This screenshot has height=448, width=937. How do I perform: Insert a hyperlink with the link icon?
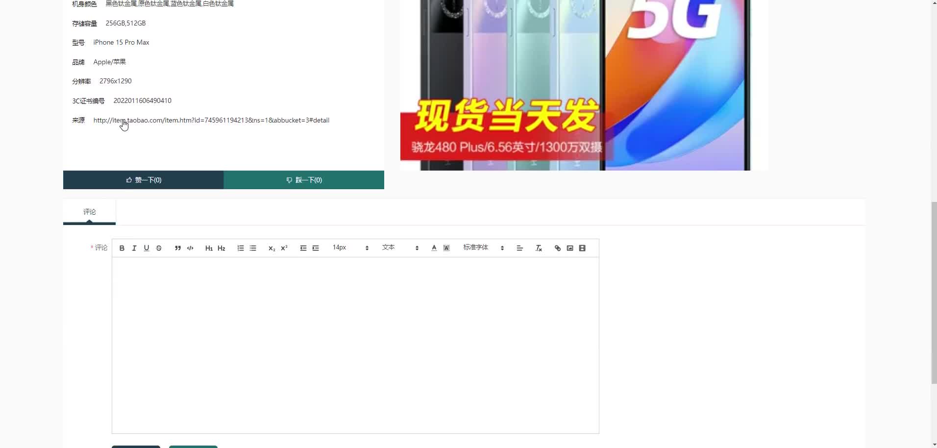pyautogui.click(x=558, y=248)
